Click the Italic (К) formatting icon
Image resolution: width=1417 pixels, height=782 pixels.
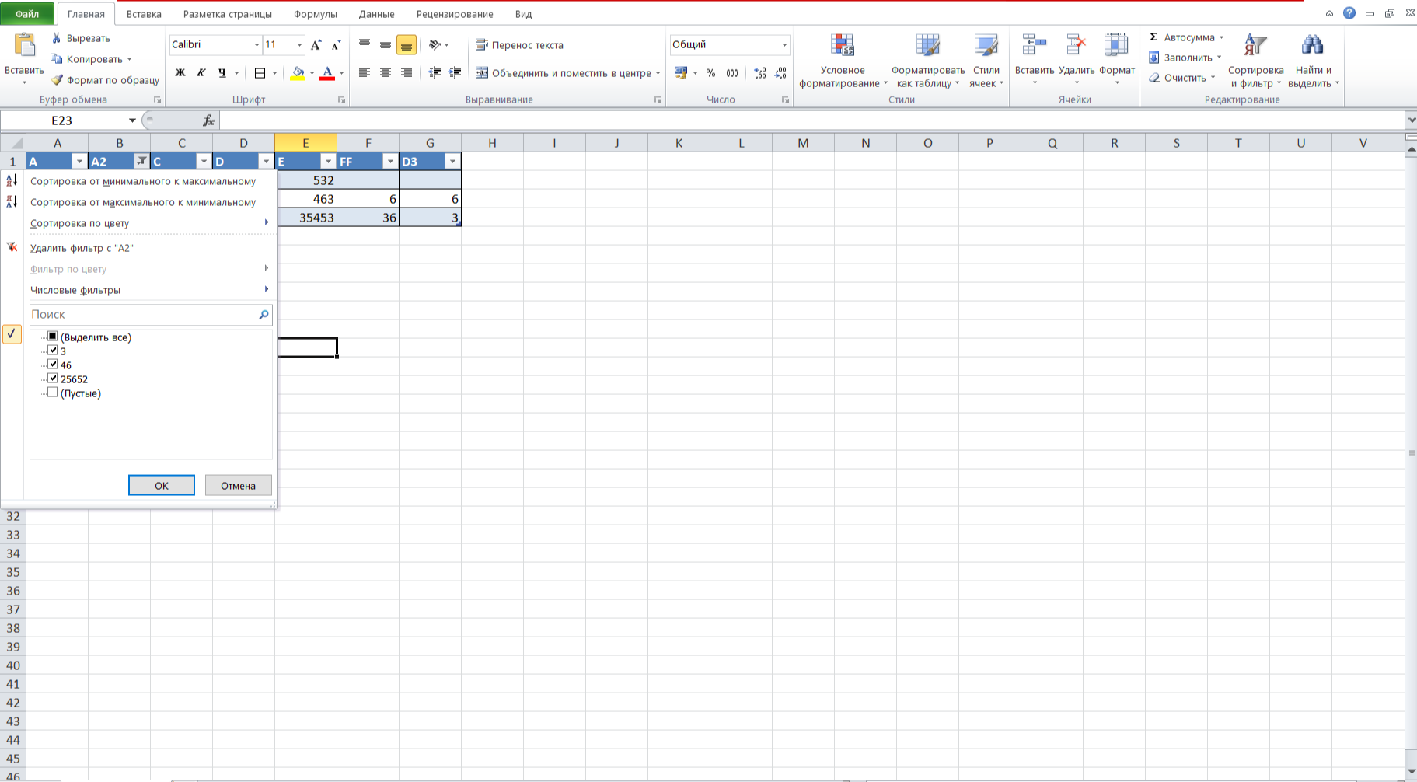[201, 73]
